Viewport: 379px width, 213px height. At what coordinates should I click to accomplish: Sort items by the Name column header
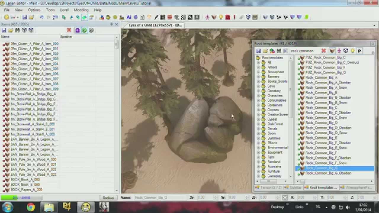(x=30, y=37)
